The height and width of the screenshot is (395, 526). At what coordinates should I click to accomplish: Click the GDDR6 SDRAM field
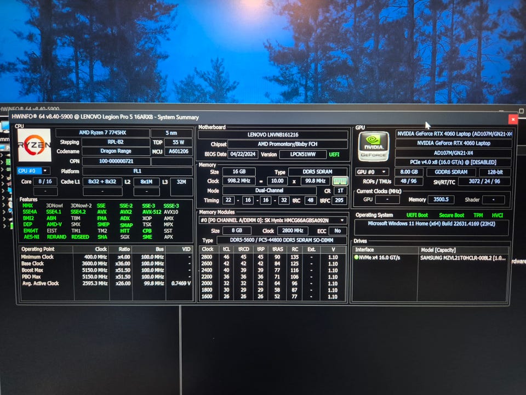pyautogui.click(x=451, y=172)
